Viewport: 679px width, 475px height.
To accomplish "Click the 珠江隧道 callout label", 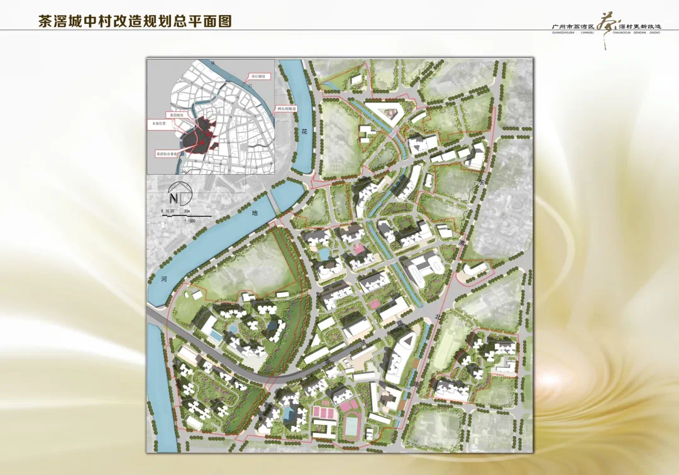I will click(x=260, y=76).
